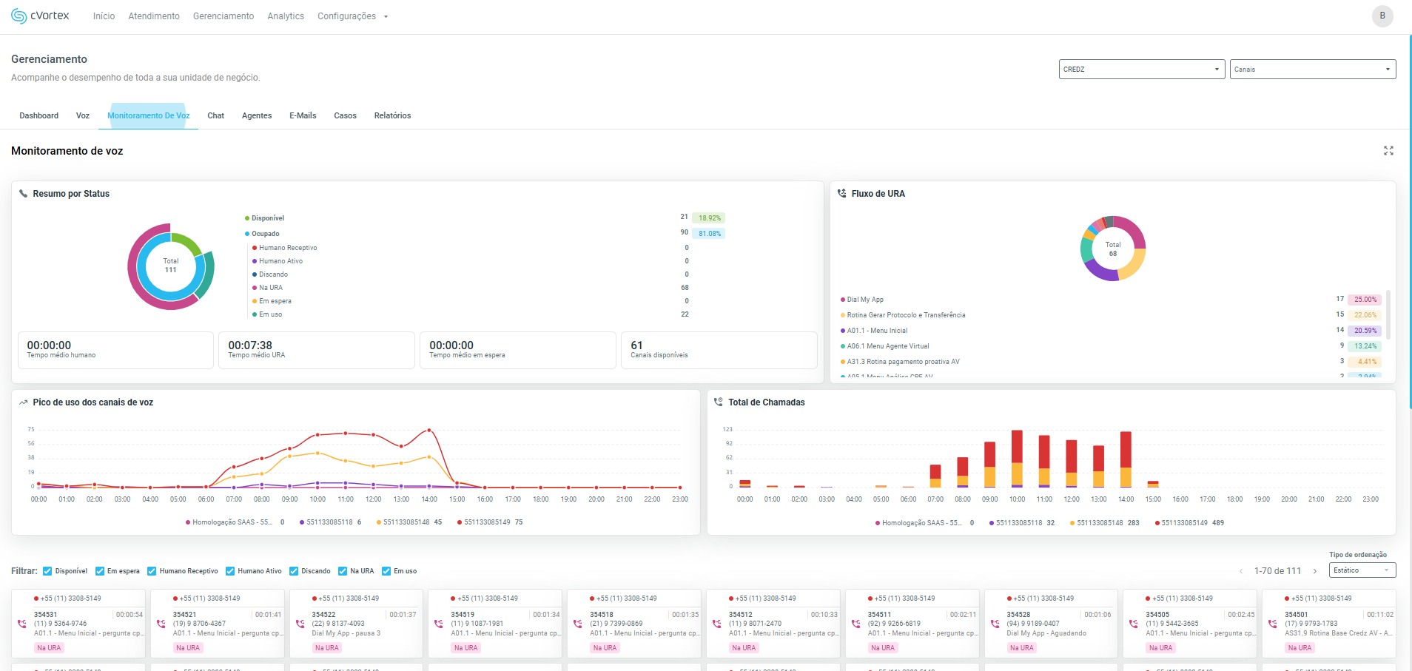Click the icon beside Total de Chamadas
1412x671 pixels.
718,402
